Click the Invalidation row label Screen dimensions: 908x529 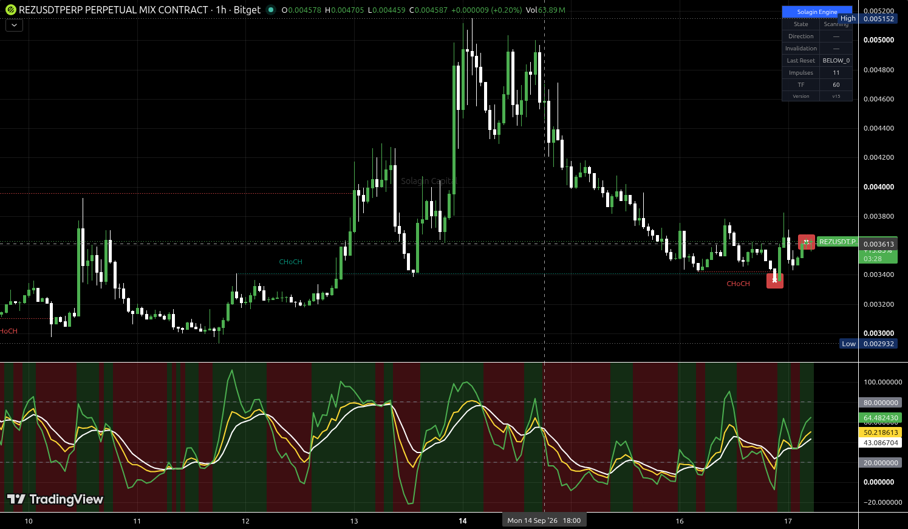coord(800,49)
